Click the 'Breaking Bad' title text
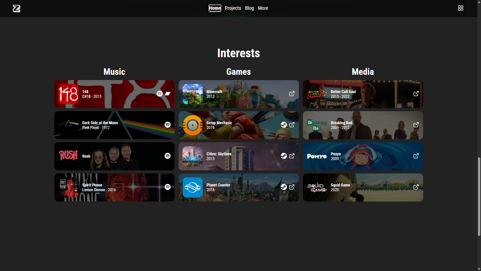 point(341,123)
